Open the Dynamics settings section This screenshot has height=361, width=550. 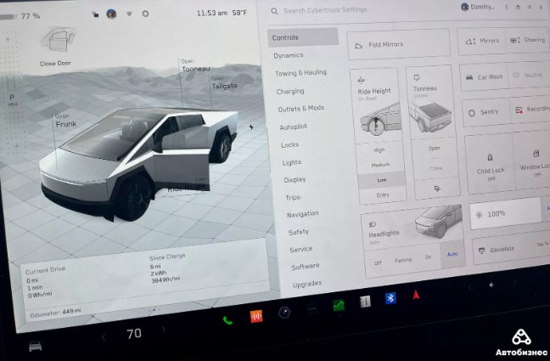coord(289,55)
